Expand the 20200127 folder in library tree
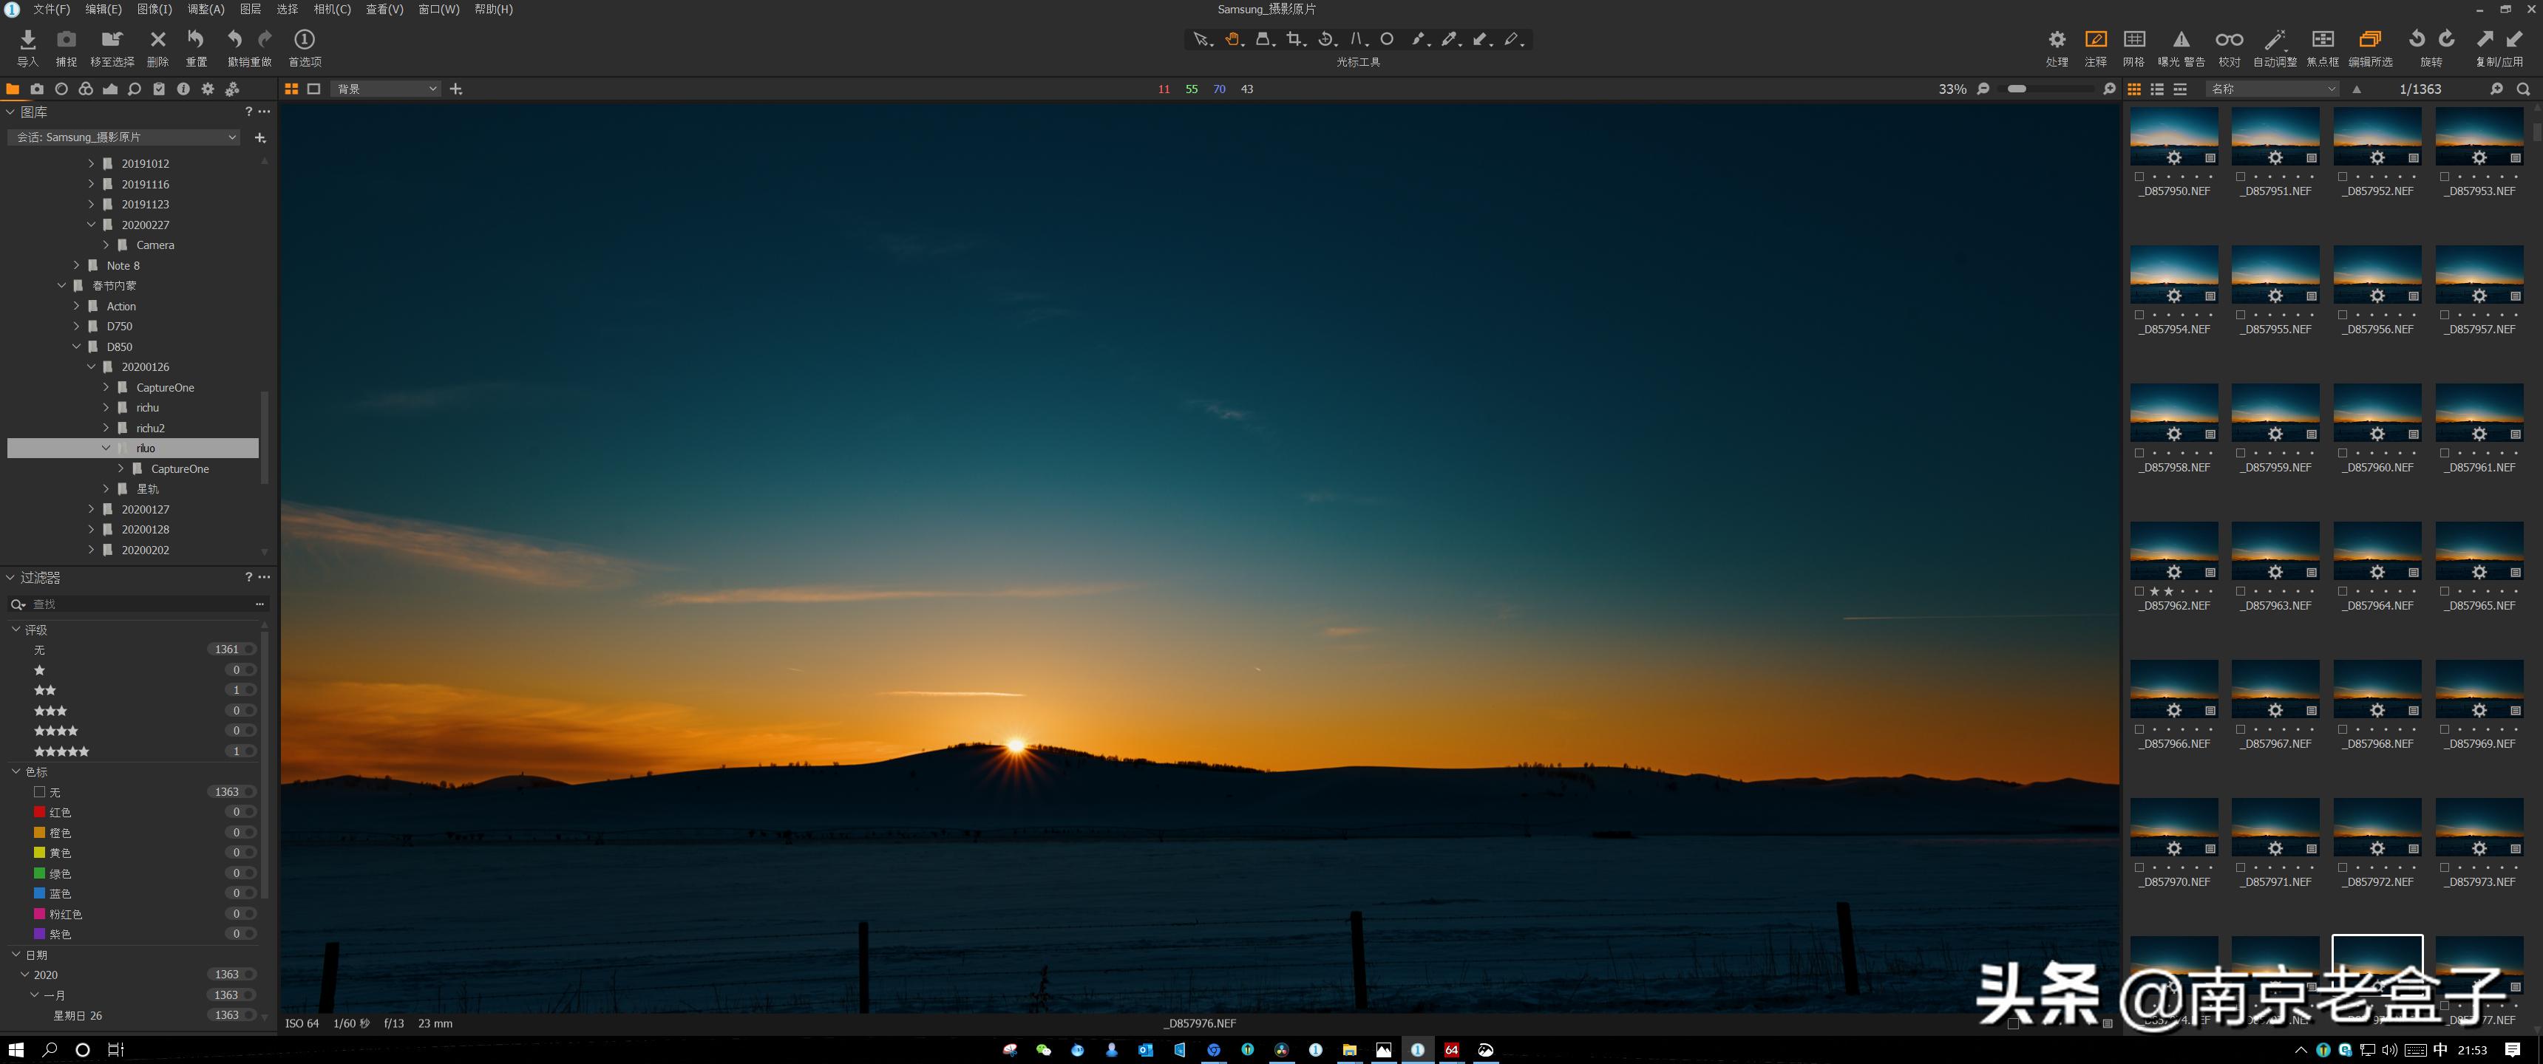Image resolution: width=2543 pixels, height=1064 pixels. 92,509
